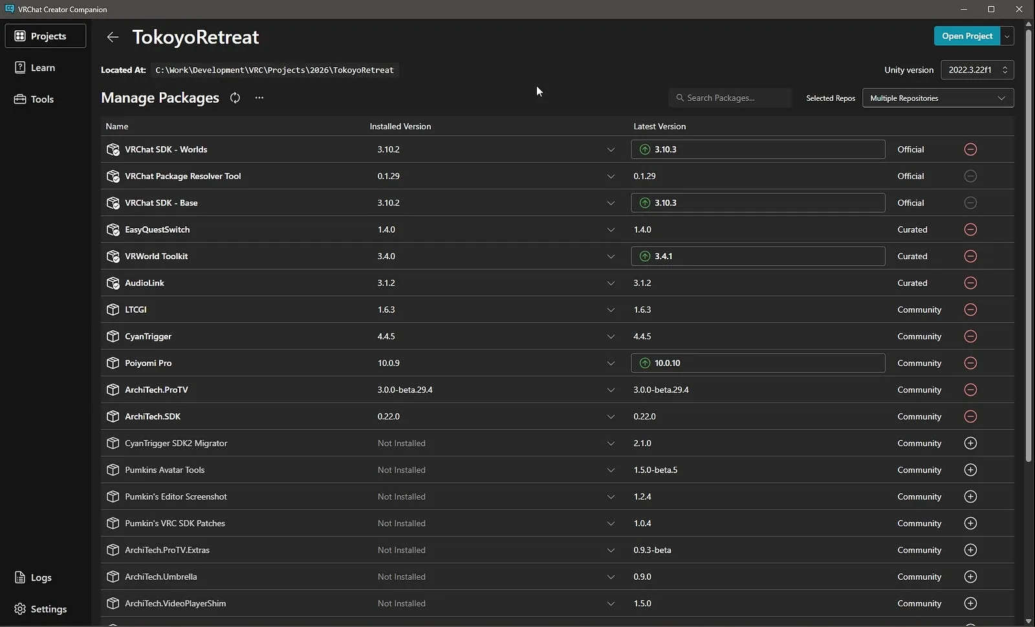
Task: Open version dropdown for AudioLink
Action: click(611, 283)
